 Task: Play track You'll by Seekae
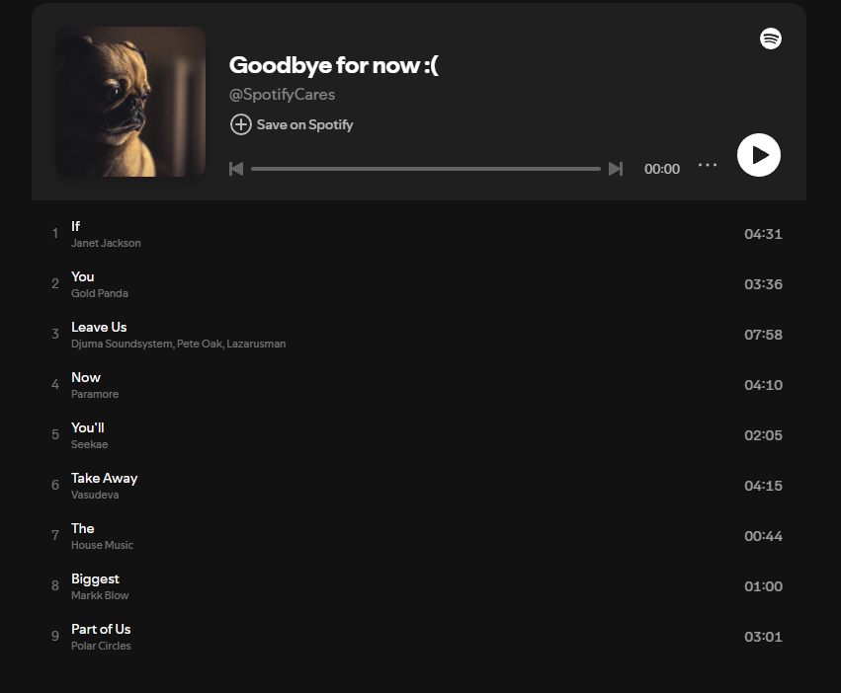[x=87, y=427]
